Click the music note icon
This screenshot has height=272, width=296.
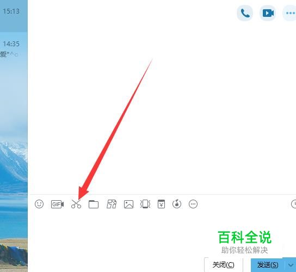tap(177, 204)
